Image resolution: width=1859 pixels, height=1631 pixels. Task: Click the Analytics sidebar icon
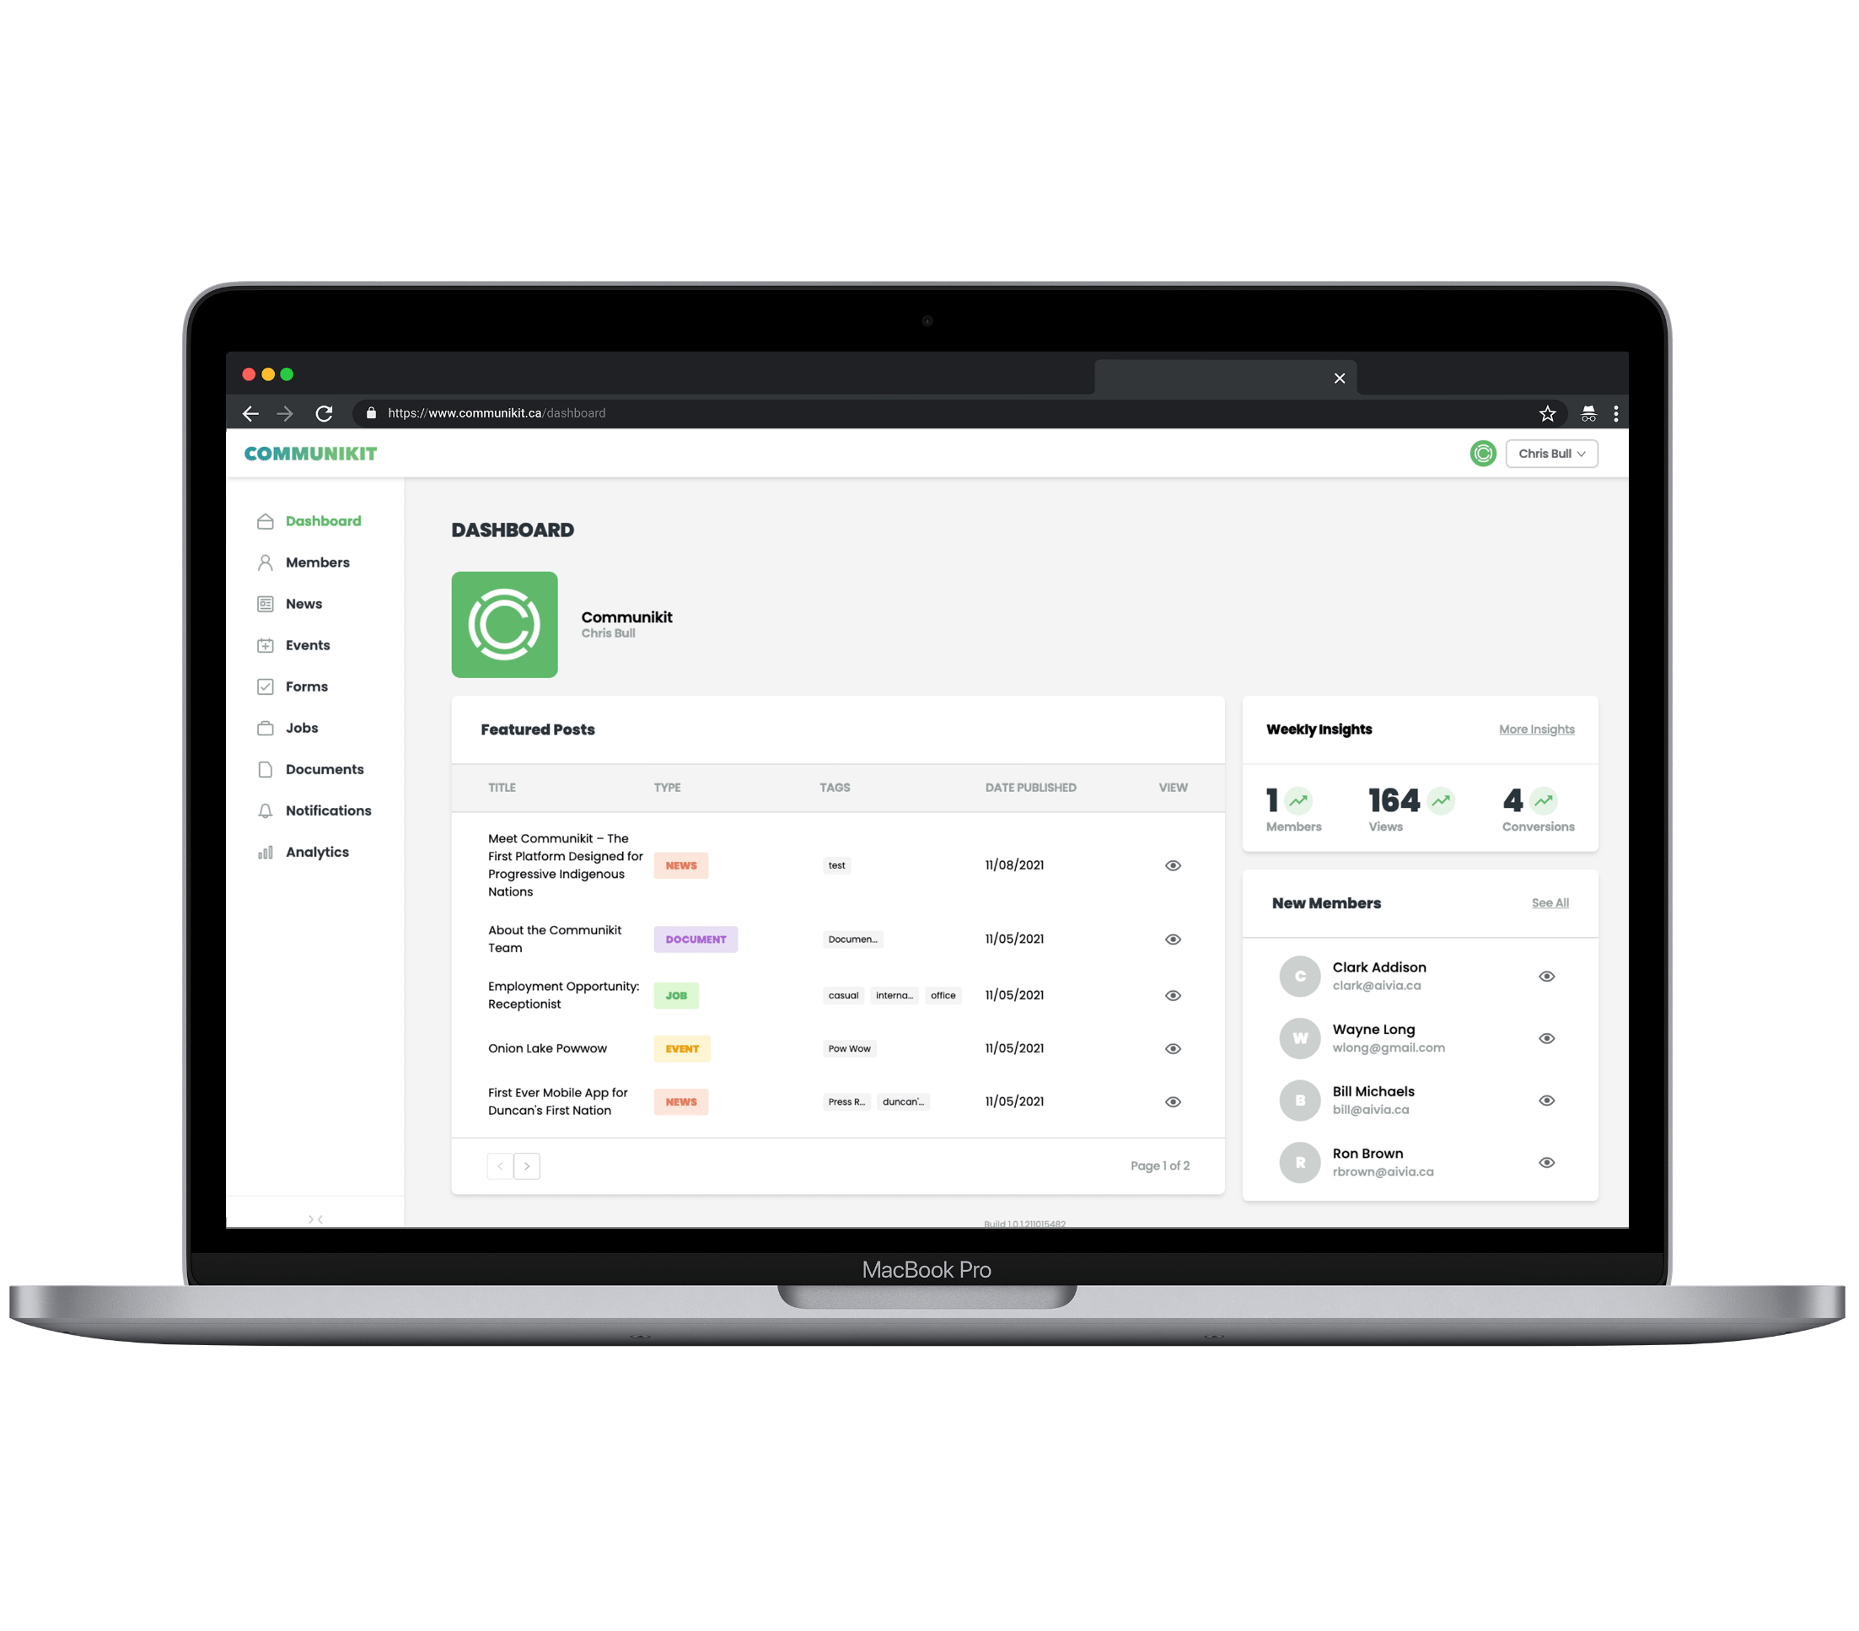pos(267,851)
